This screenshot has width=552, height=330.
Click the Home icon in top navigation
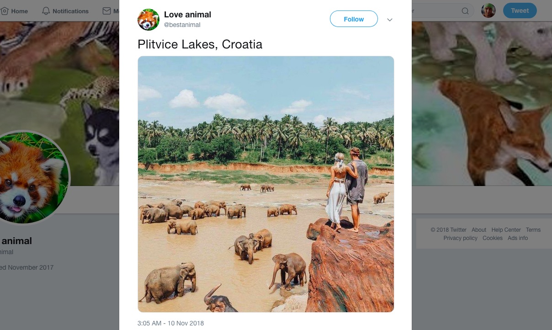tap(5, 11)
